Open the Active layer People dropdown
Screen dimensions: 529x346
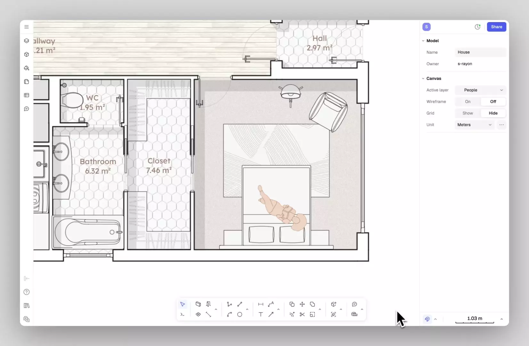(x=480, y=90)
